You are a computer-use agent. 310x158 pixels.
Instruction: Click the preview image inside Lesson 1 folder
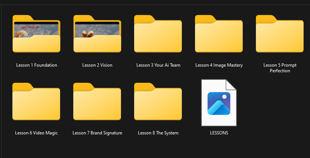[36, 29]
